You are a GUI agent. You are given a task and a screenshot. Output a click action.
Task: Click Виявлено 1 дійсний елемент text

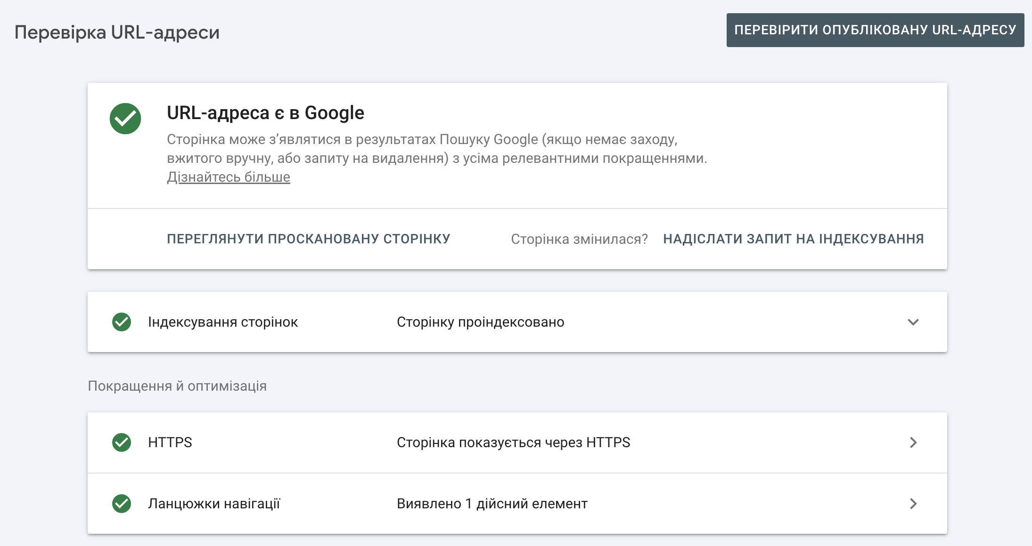click(492, 504)
